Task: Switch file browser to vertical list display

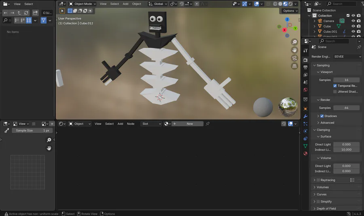Action: [x=17, y=21]
